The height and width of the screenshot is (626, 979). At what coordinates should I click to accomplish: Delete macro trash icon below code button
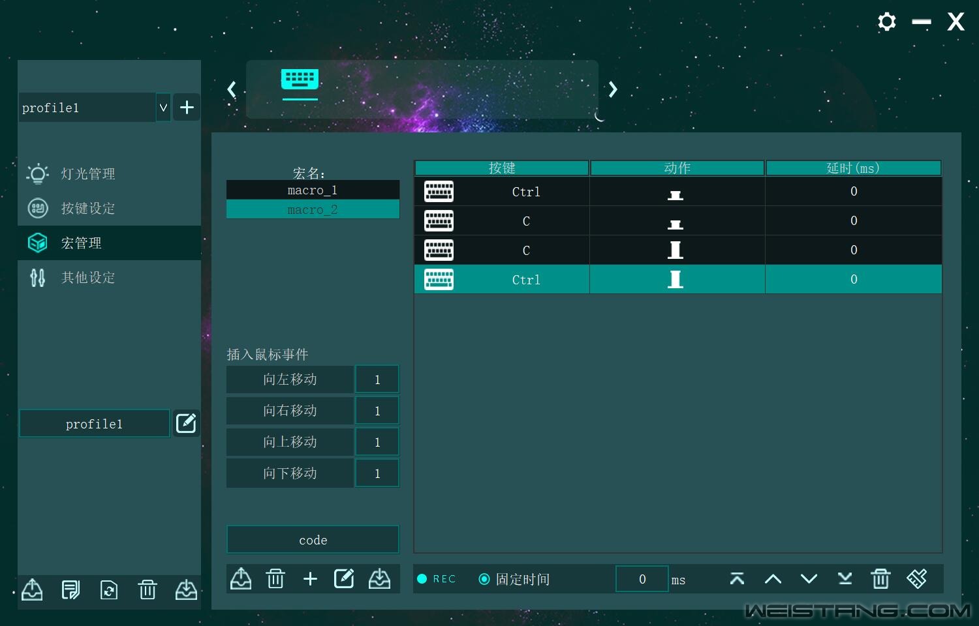click(275, 578)
